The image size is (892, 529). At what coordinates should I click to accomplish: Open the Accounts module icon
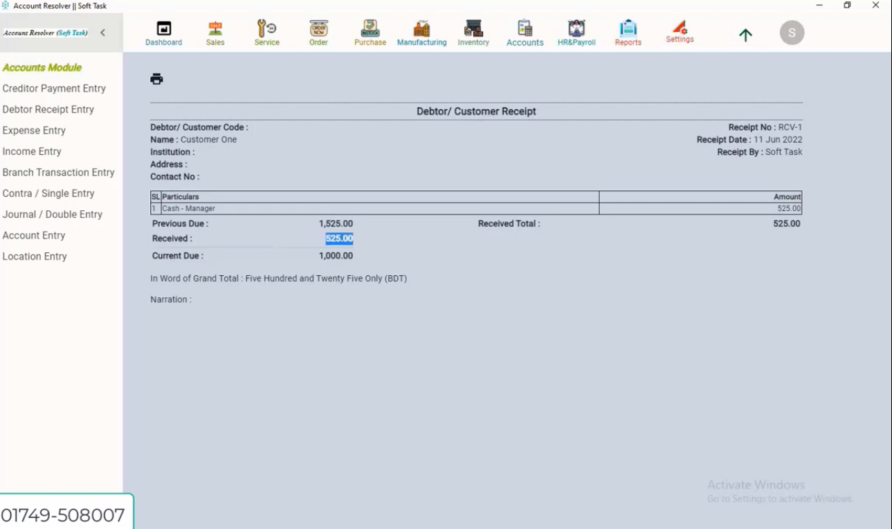pyautogui.click(x=525, y=31)
